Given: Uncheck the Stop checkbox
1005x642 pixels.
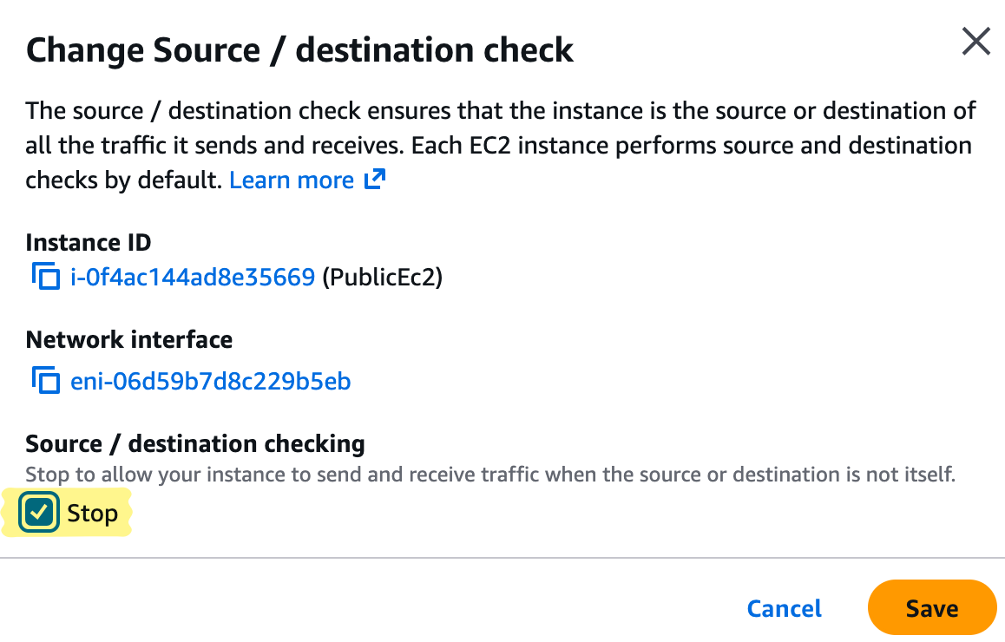Looking at the screenshot, I should pos(39,513).
